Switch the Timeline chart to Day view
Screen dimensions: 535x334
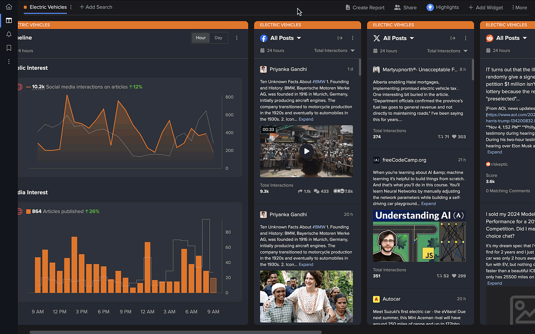click(218, 37)
